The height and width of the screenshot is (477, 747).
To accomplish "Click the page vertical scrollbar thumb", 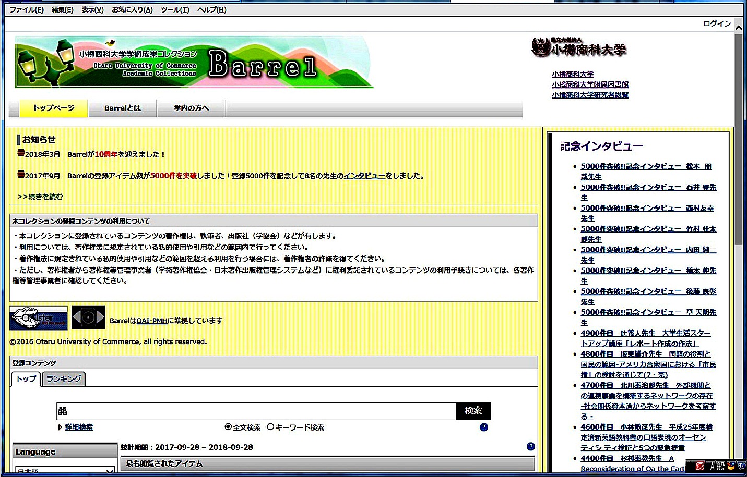I will pyautogui.click(x=739, y=140).
